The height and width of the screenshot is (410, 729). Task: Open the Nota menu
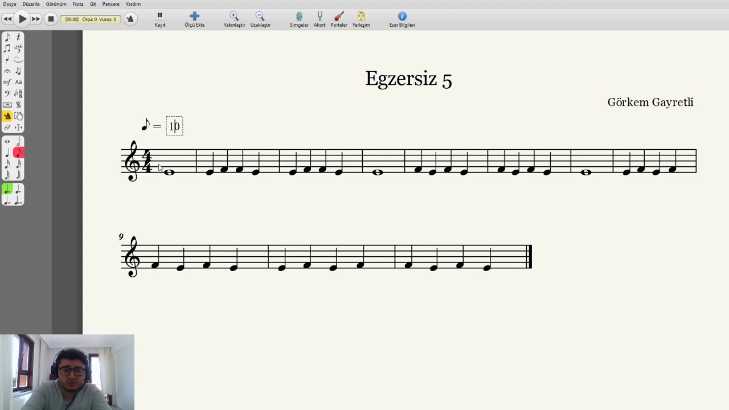78,4
